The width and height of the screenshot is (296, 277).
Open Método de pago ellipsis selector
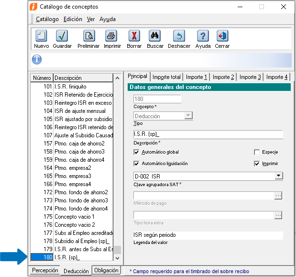tap(278, 196)
